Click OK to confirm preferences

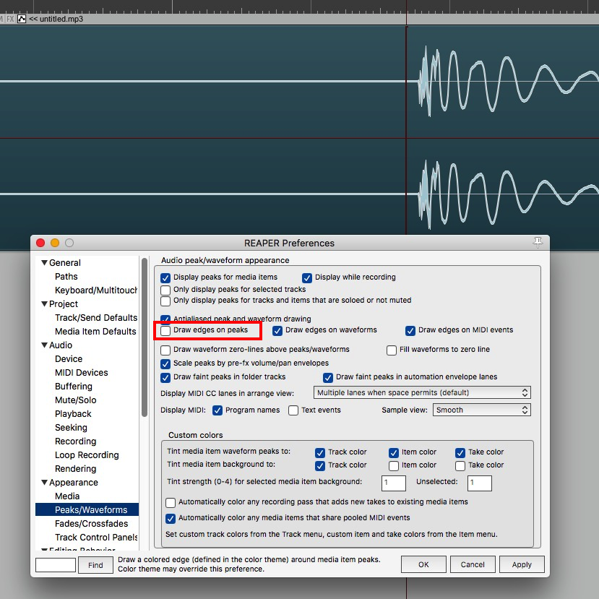click(x=423, y=564)
